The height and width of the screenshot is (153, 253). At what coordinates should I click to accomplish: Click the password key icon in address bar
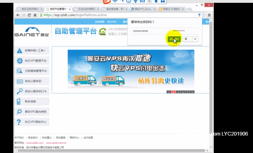pyautogui.click(x=199, y=15)
